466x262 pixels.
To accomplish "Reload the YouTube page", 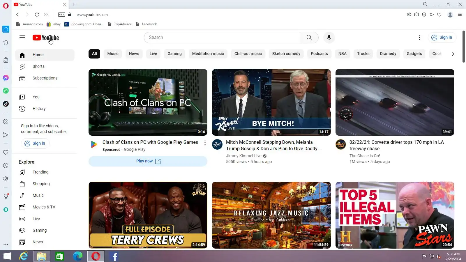I will tap(37, 15).
